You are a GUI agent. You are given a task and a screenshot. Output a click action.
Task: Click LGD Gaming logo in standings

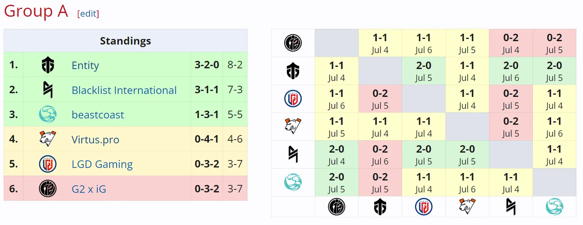click(x=48, y=164)
